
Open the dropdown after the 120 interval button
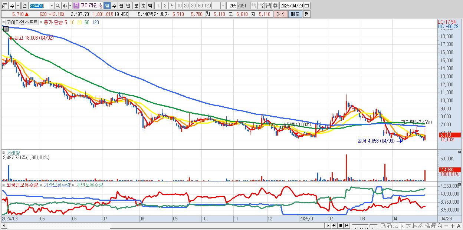pos(223,6)
